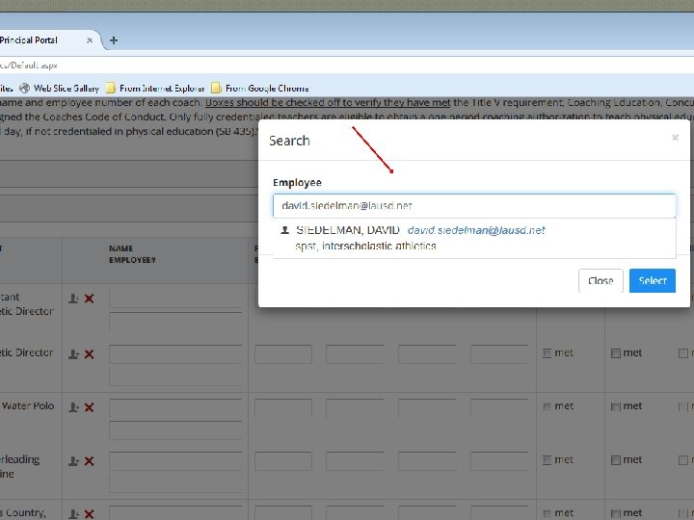Click add-employee icon in Water Polo row
Screen dimensions: 694x520
point(73,407)
